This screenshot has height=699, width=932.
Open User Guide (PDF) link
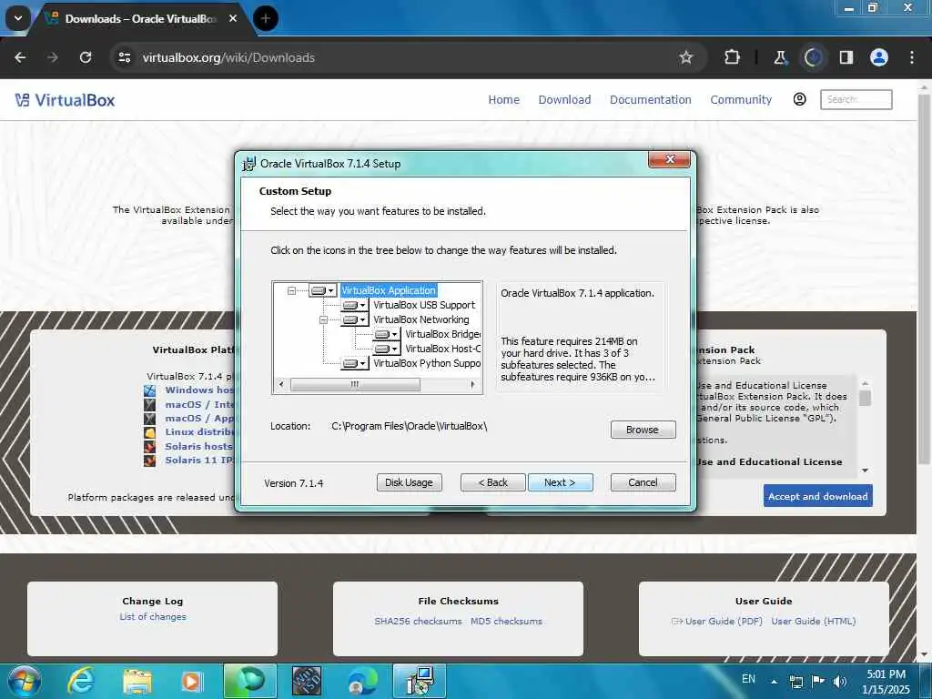coord(724,621)
